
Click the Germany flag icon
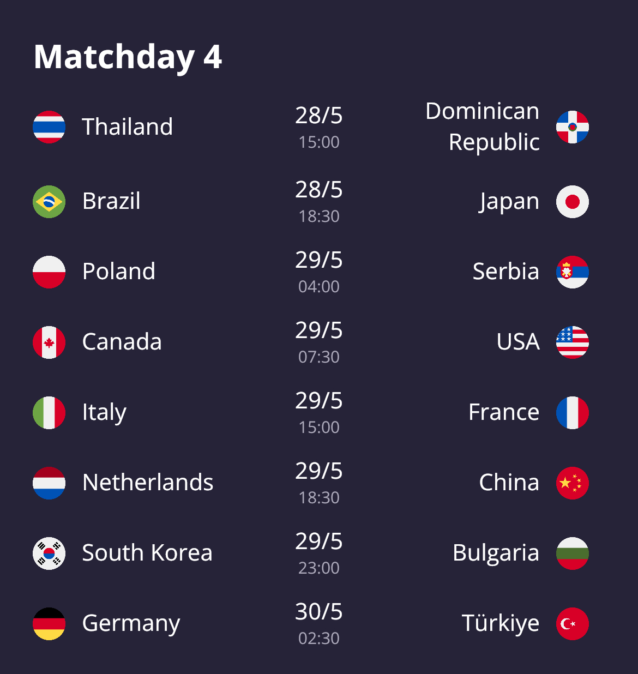click(49, 624)
